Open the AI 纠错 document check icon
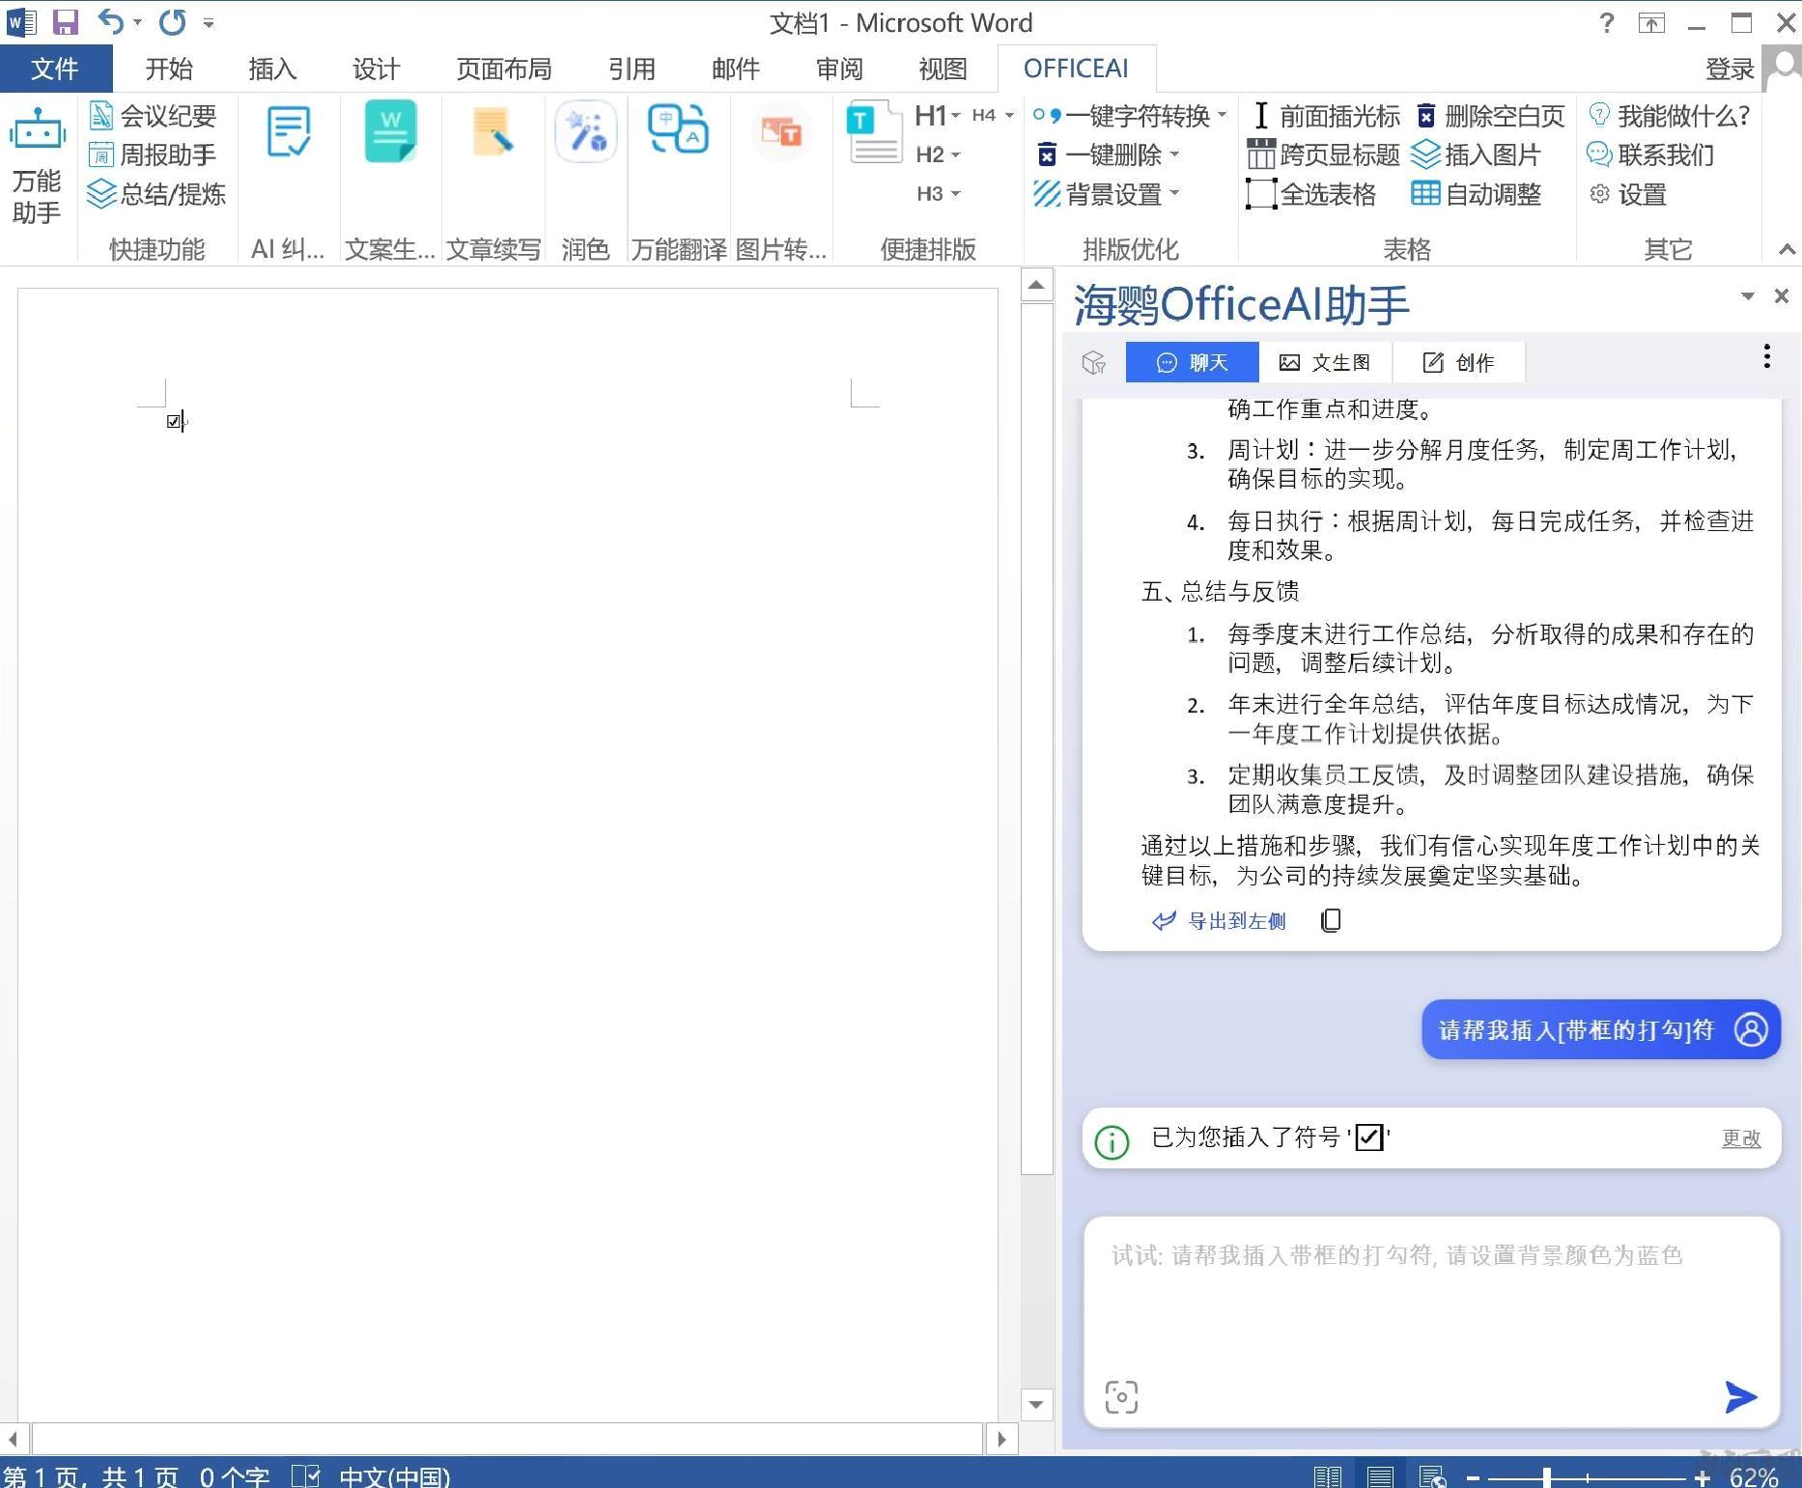 pos(288,132)
